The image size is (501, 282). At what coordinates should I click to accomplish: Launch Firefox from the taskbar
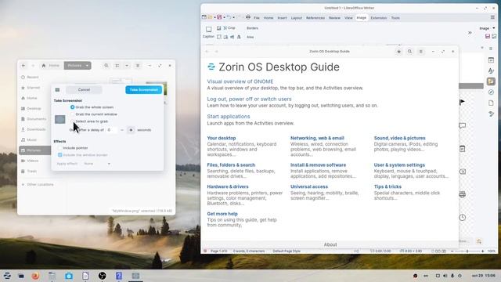[x=35, y=276]
